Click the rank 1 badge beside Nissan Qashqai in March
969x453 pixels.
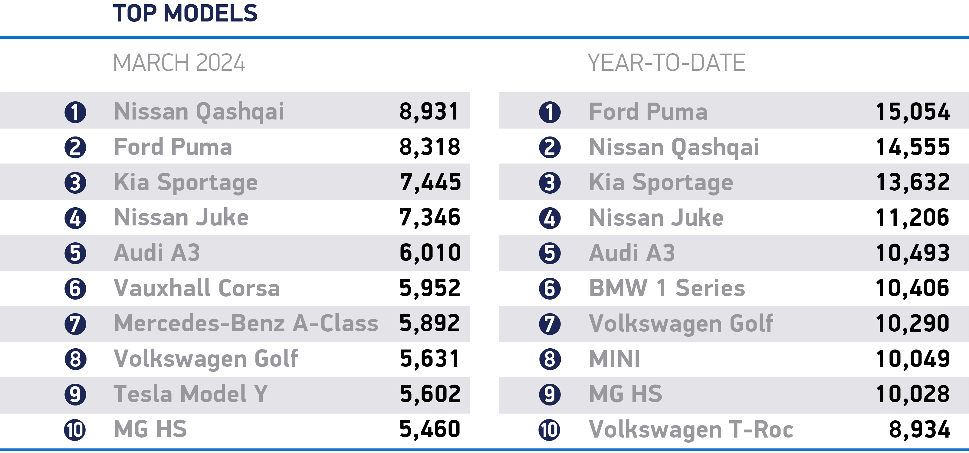click(x=75, y=112)
